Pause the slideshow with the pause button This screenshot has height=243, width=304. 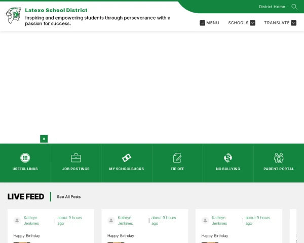pyautogui.click(x=44, y=139)
